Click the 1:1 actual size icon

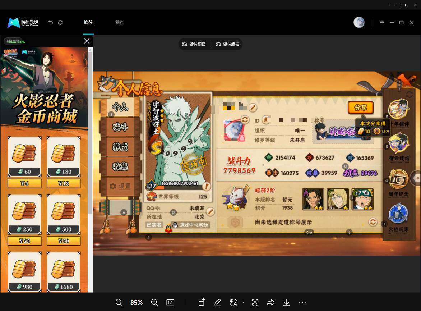coord(170,302)
